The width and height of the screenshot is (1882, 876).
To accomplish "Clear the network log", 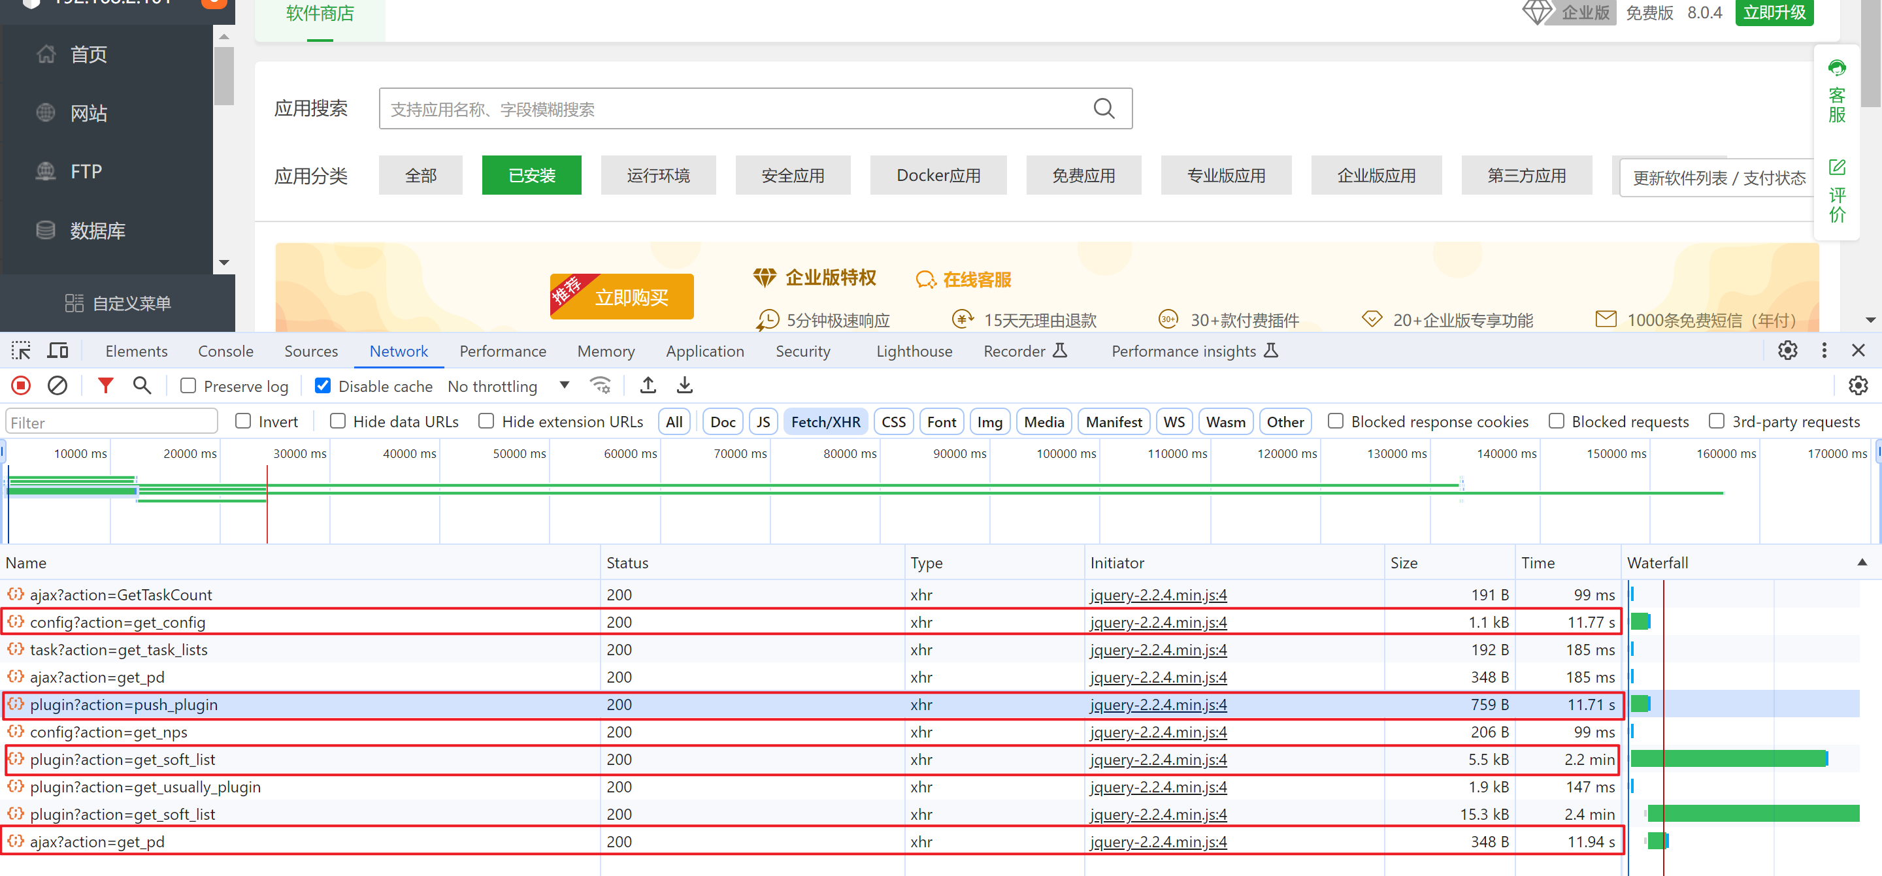I will pyautogui.click(x=58, y=386).
